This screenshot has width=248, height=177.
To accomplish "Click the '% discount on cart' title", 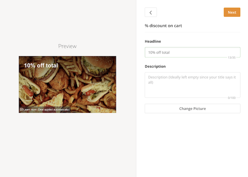I will point(163,26).
